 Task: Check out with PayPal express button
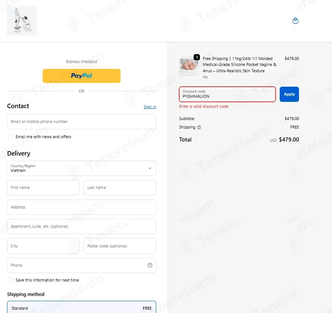coord(82,76)
